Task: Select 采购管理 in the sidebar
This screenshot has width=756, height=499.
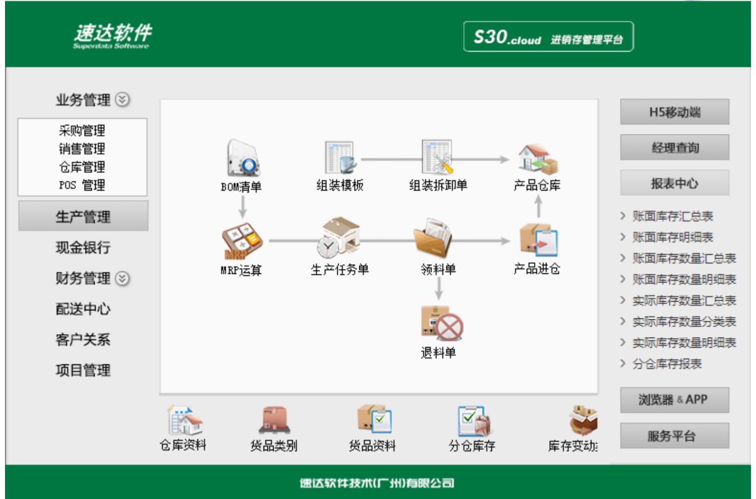Action: tap(82, 131)
